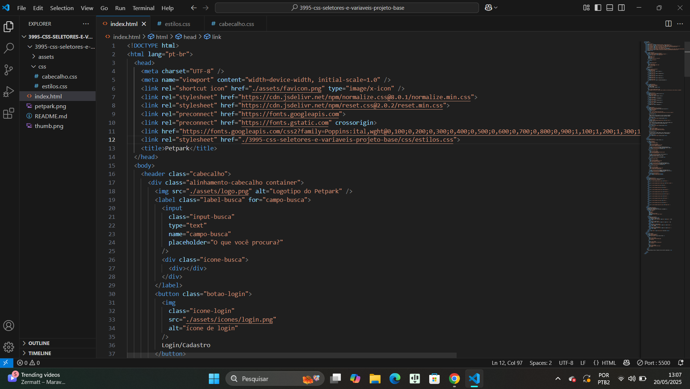Go to line via Ln 12, Col 97
This screenshot has width=690, height=389.
[x=507, y=363]
